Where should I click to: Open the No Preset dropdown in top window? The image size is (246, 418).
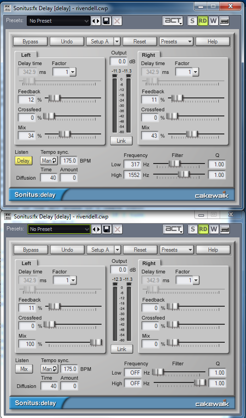(x=58, y=21)
